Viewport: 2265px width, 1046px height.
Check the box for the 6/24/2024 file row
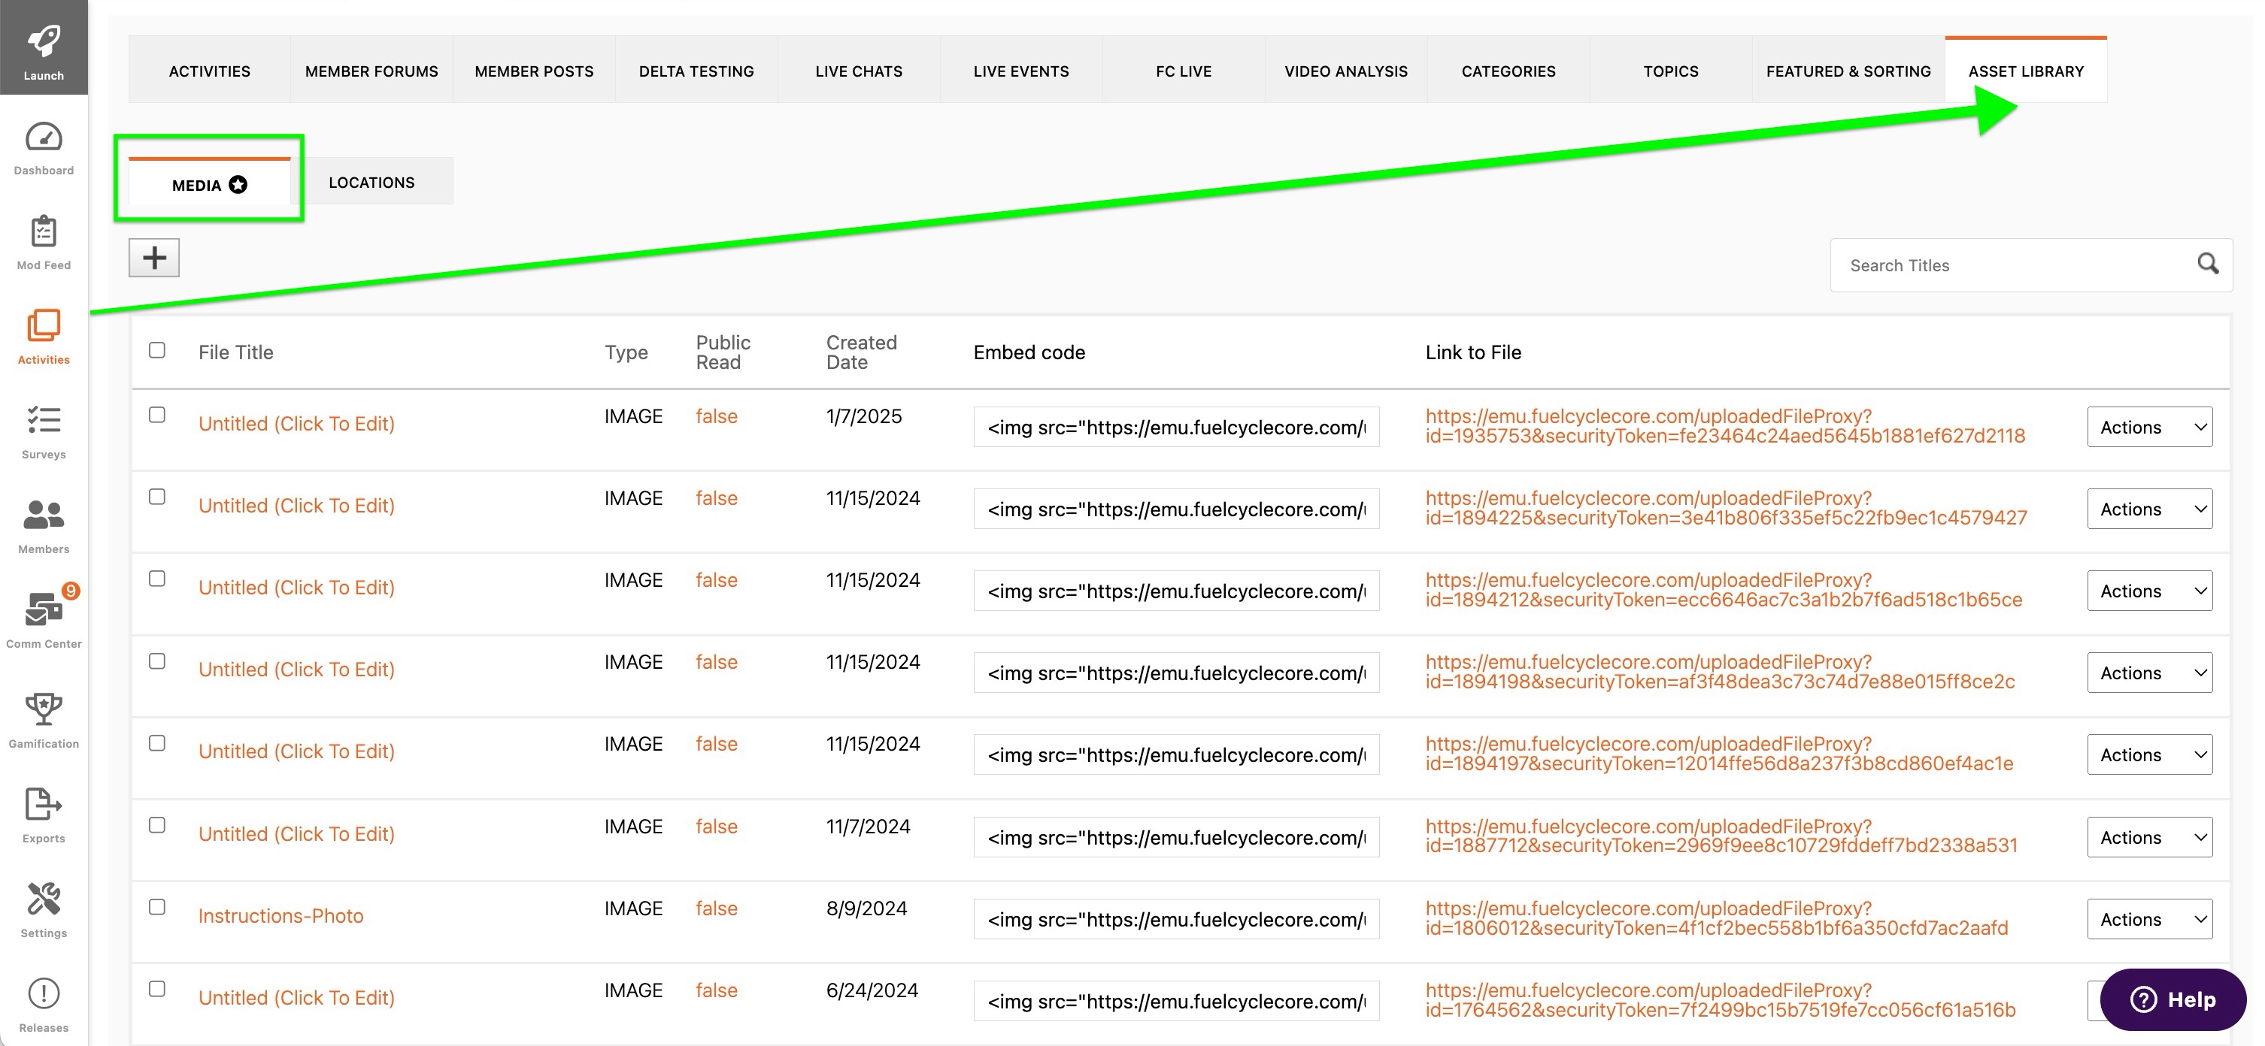(157, 988)
